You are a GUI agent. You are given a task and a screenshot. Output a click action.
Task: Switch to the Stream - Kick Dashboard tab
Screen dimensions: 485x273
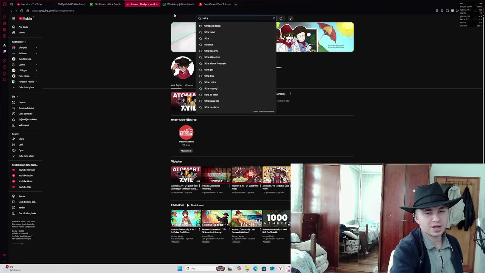tap(106, 4)
